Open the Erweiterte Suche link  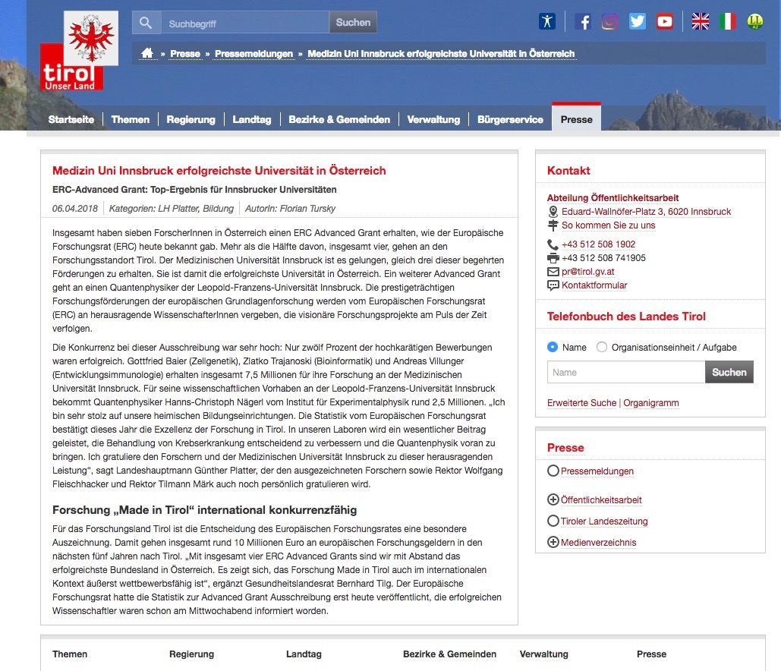(x=581, y=402)
